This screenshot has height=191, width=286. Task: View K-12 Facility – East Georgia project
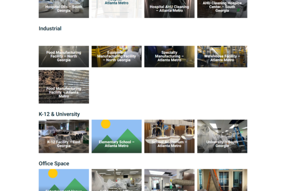[64, 137]
